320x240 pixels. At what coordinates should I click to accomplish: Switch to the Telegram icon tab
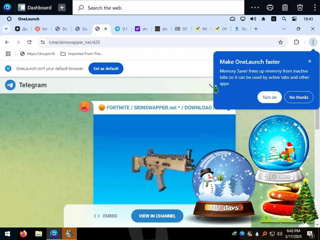(x=121, y=29)
